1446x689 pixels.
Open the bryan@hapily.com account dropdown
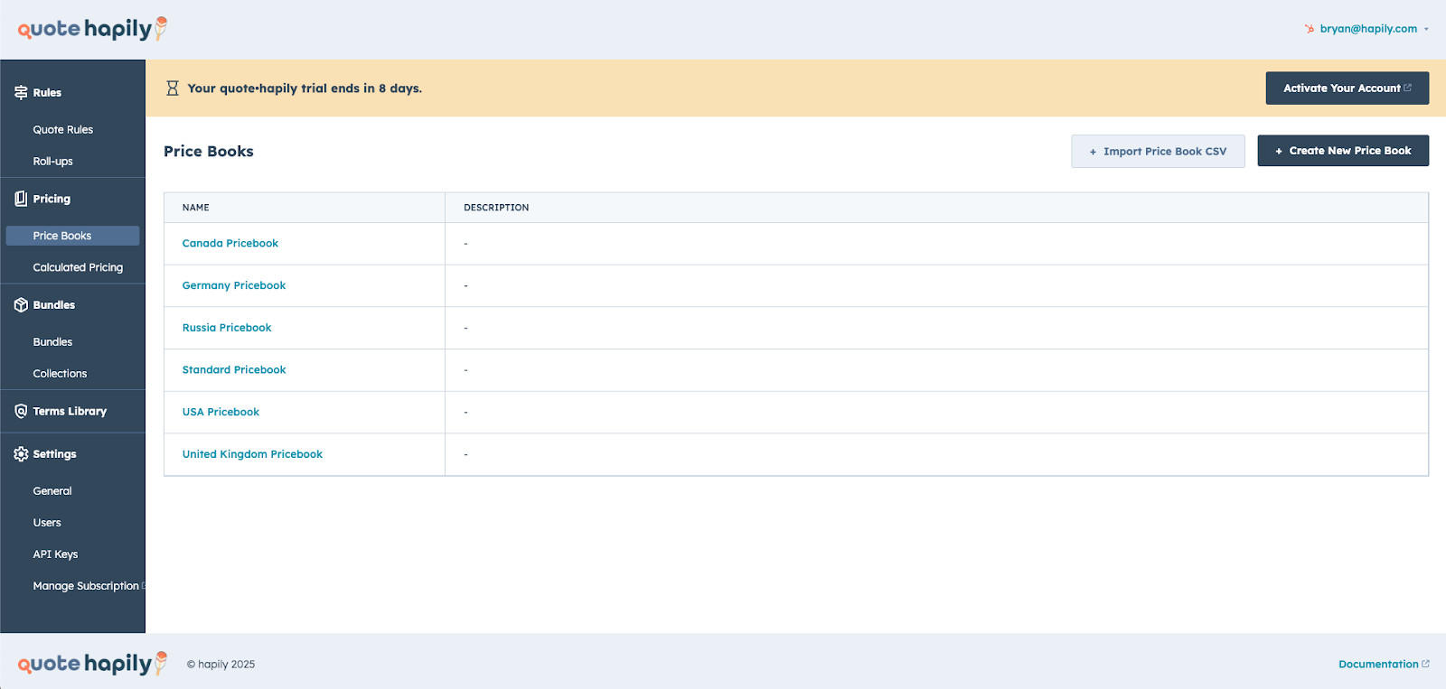tap(1368, 29)
